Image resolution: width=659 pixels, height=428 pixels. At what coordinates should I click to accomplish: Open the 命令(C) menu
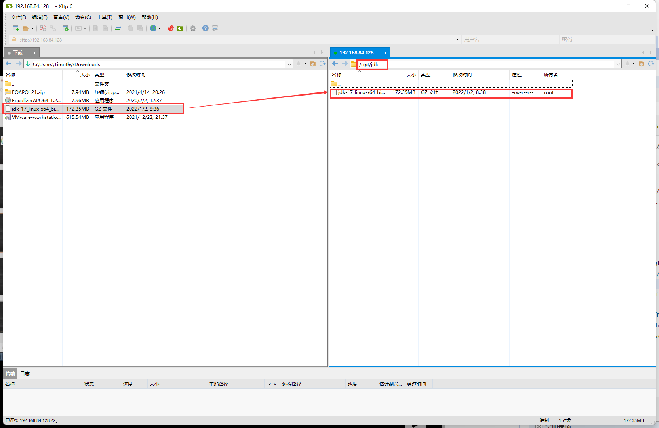83,17
